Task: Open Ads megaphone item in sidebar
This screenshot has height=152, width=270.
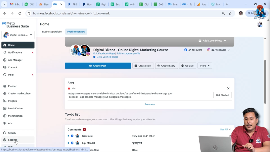Action: tap(18, 123)
